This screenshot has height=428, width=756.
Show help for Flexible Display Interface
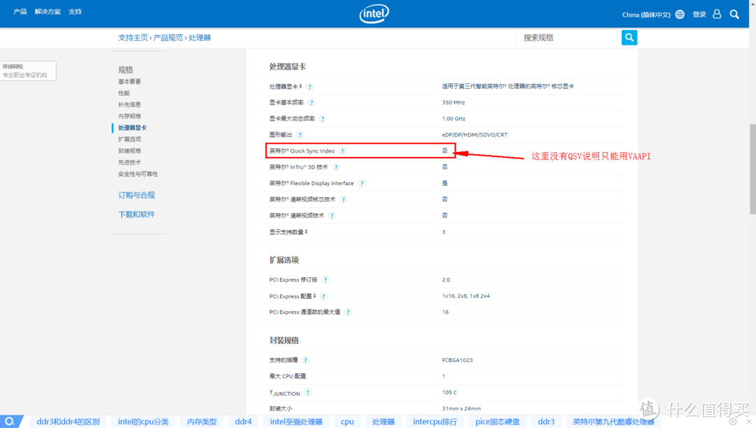pos(362,184)
